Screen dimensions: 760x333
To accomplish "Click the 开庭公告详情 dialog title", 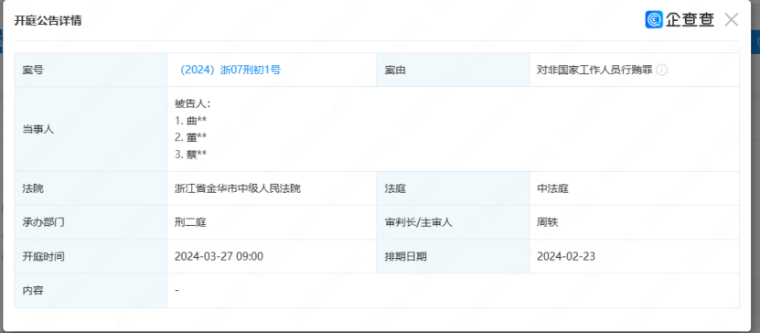I will 48,21.
